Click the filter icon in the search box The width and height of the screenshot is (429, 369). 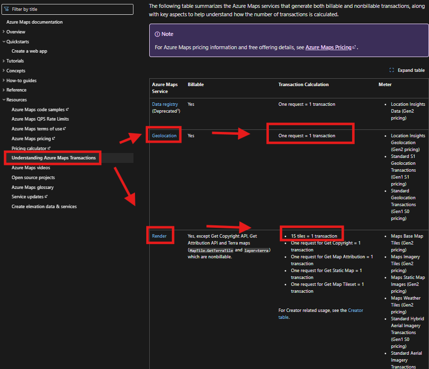click(x=6, y=9)
